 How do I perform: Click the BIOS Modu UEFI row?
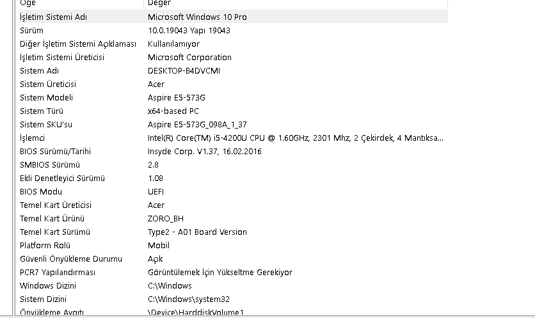[233, 191]
